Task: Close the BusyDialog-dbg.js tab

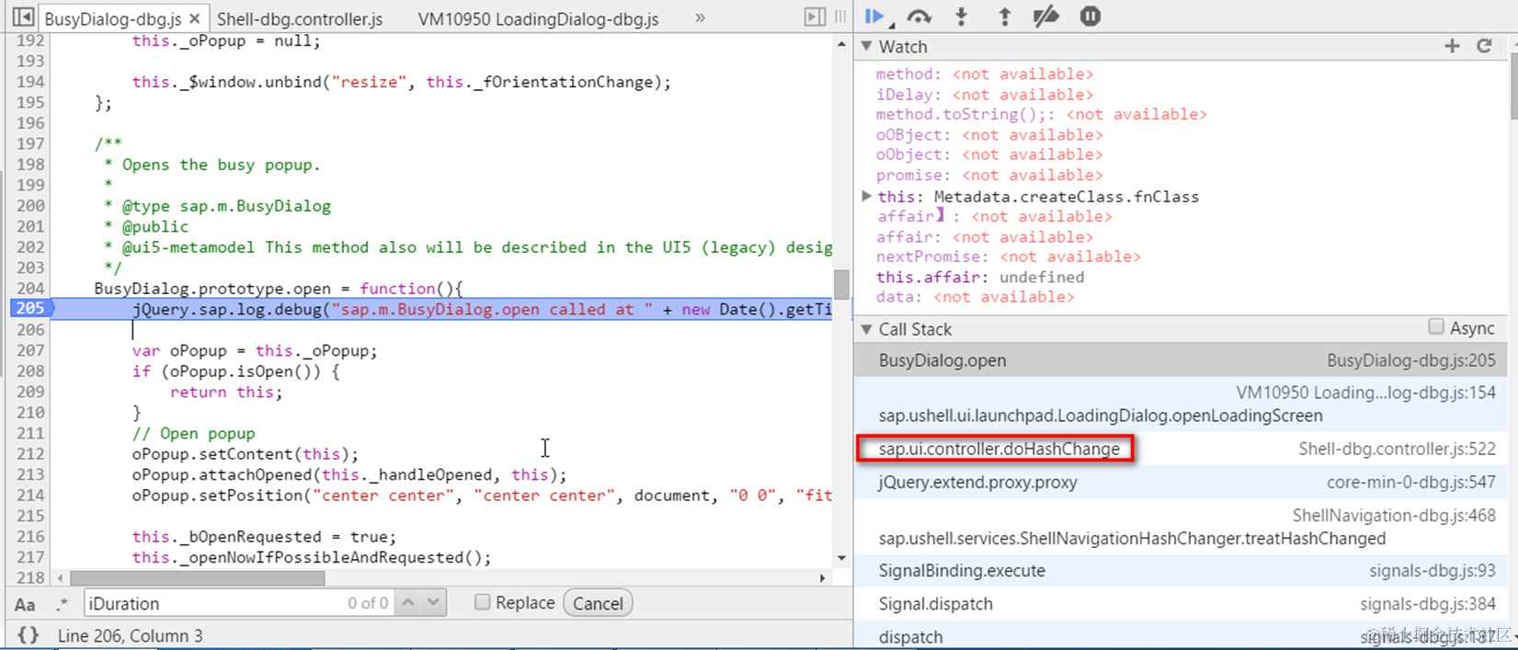Action: pos(195,18)
